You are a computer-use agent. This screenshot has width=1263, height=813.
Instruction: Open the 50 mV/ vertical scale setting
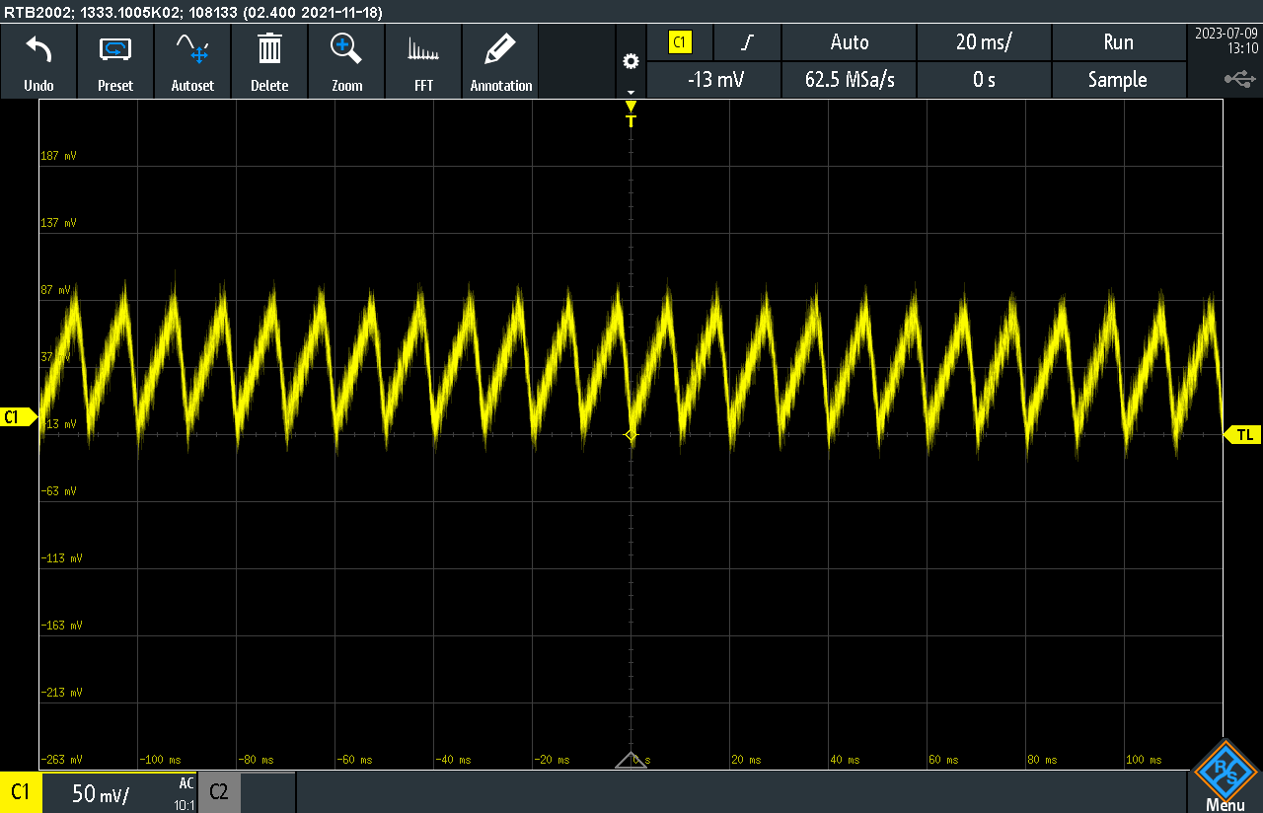point(101,792)
